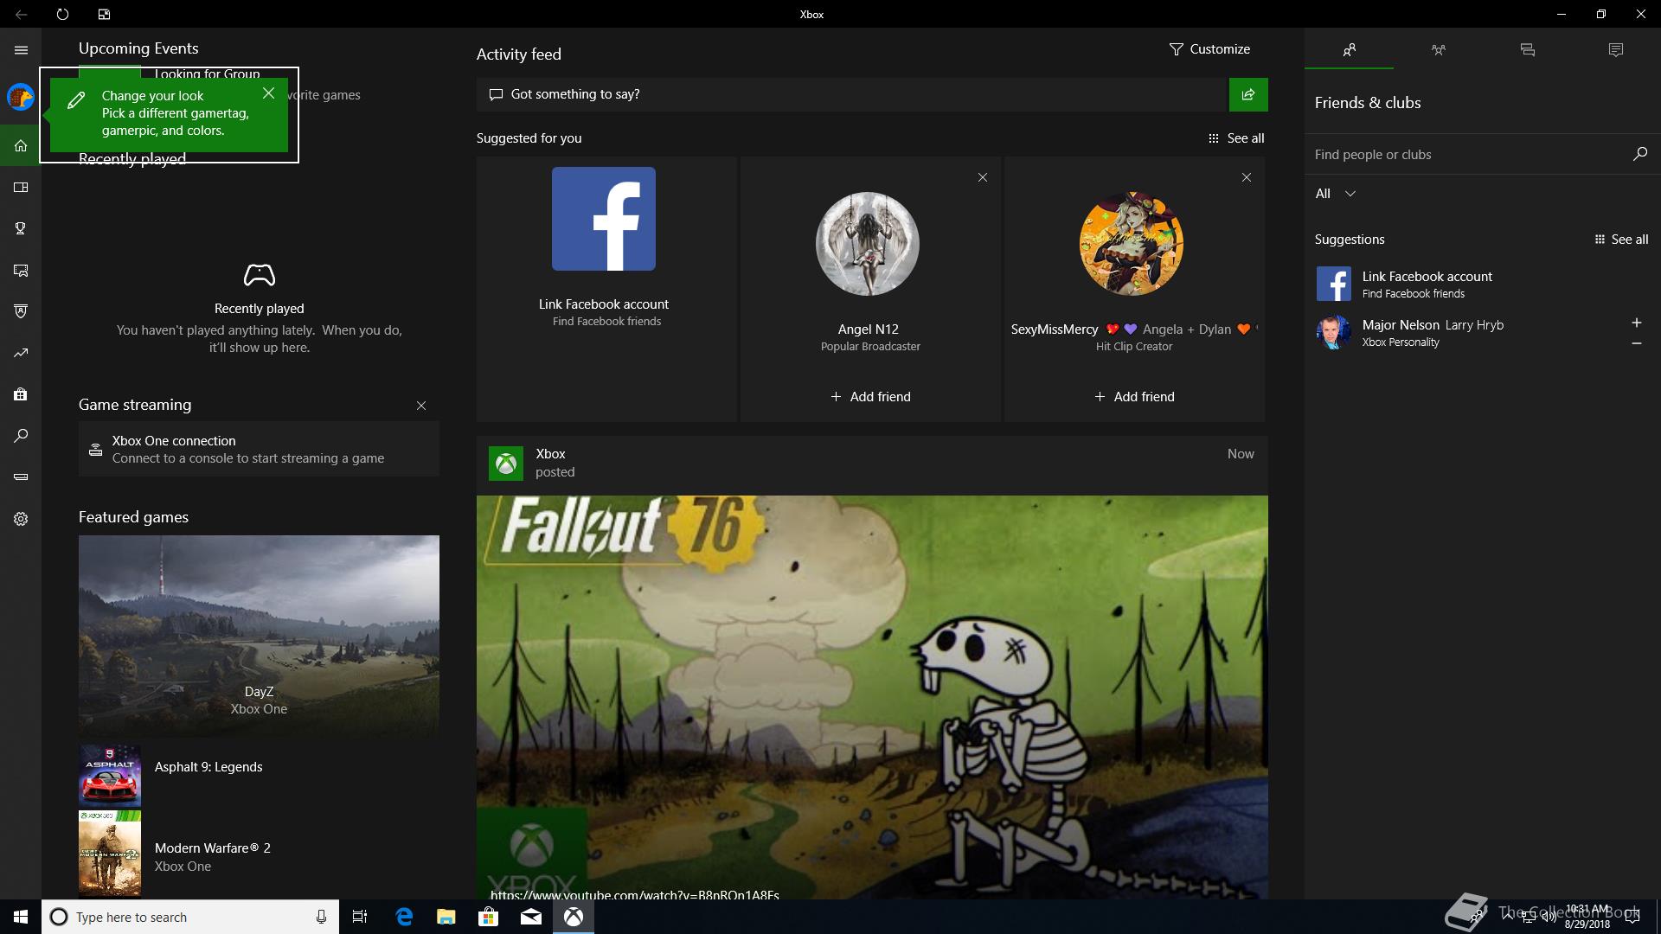Viewport: 1661px width, 934px height.
Task: Open Clubs shield icon in sidebar
Action: click(x=21, y=311)
